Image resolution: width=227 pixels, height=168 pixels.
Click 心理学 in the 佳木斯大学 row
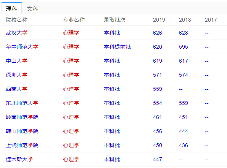[x=71, y=159]
